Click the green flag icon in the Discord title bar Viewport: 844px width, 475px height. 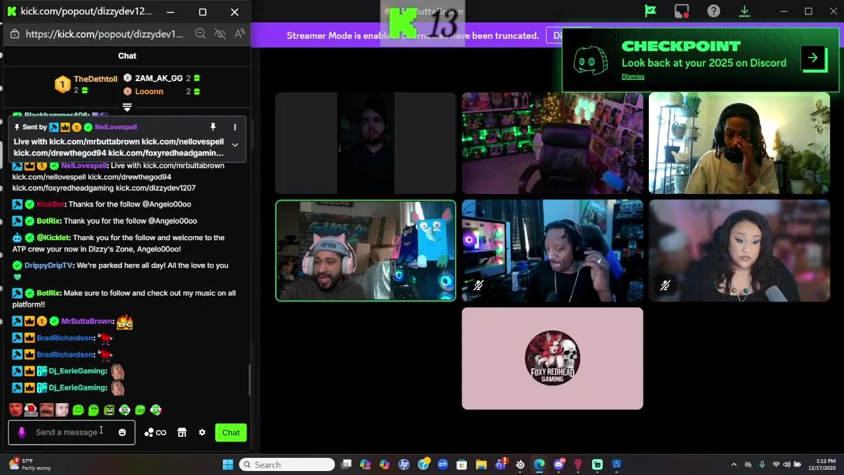click(x=650, y=11)
